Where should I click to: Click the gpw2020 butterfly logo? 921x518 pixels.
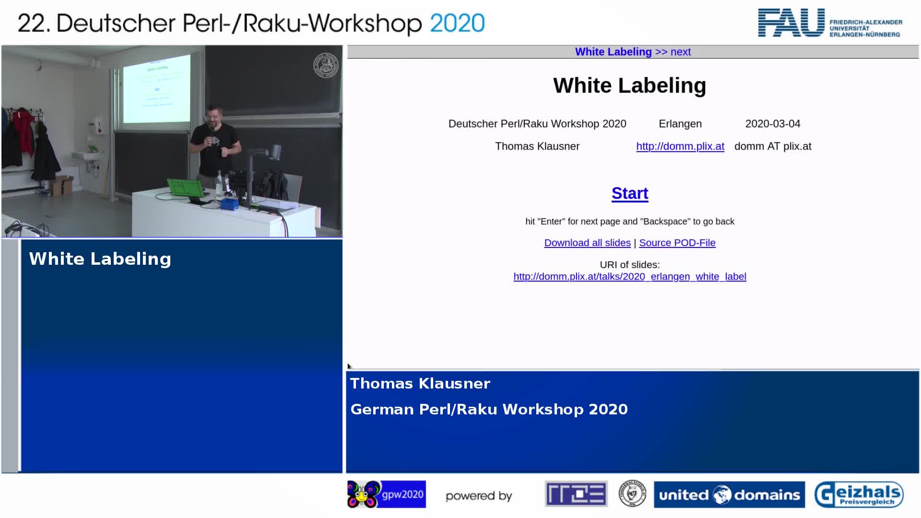coord(386,494)
